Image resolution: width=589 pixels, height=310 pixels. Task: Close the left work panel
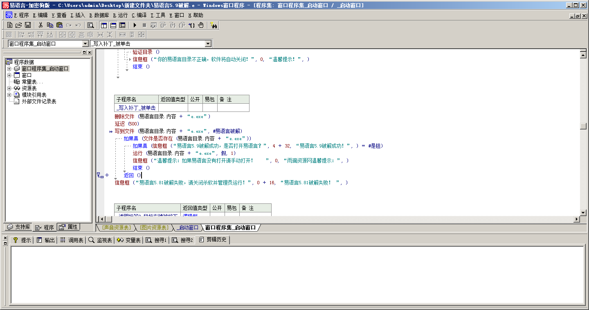tap(90, 53)
